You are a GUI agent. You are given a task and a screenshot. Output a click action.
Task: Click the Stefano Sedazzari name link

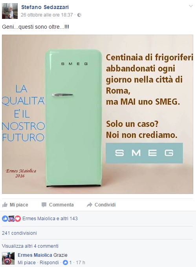(x=45, y=7)
